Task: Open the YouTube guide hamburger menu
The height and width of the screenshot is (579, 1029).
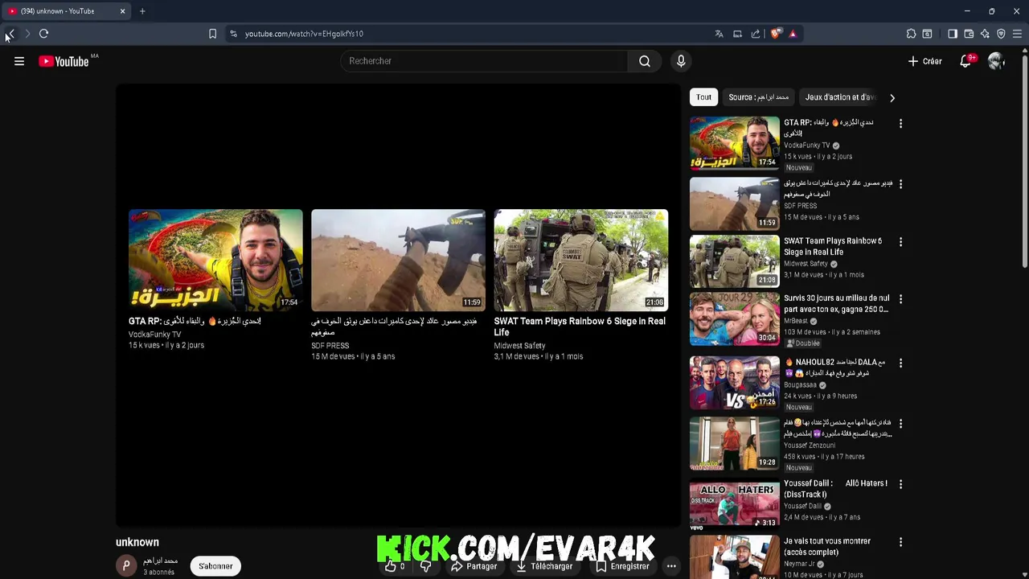Action: (19, 61)
